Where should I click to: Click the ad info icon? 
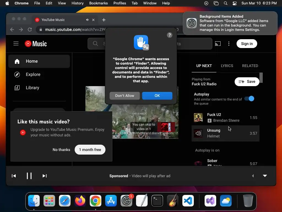point(129,133)
